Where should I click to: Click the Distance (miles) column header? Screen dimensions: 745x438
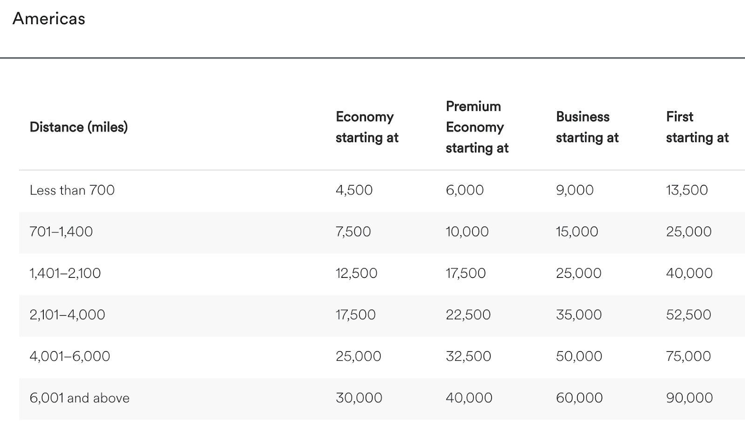pyautogui.click(x=79, y=127)
